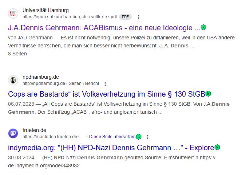
Task: Click the PDF label badge
Action: (125, 17)
